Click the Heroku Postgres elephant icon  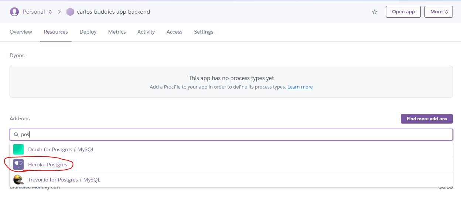click(x=18, y=165)
